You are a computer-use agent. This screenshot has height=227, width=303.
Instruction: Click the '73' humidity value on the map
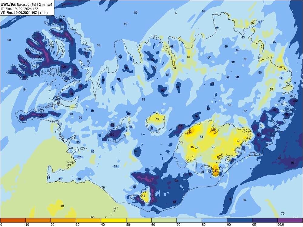(x=201, y=137)
